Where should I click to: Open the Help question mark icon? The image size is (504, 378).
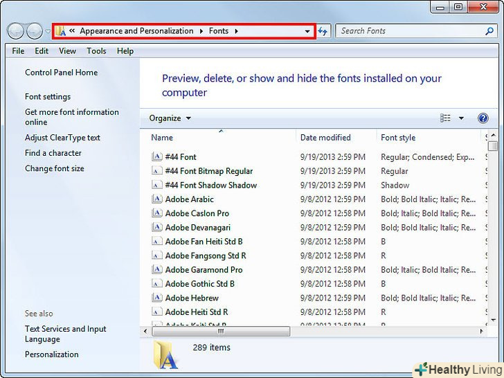483,118
